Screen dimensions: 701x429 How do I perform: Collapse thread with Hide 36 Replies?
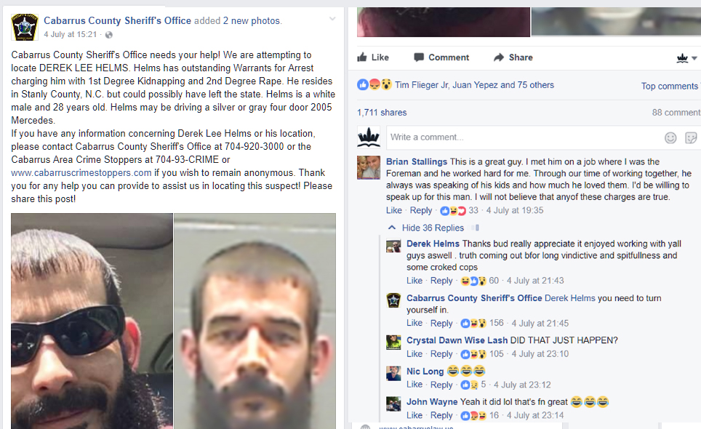click(x=427, y=228)
